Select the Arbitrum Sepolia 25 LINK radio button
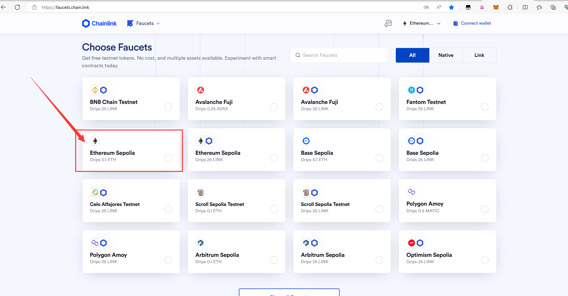 point(379,260)
